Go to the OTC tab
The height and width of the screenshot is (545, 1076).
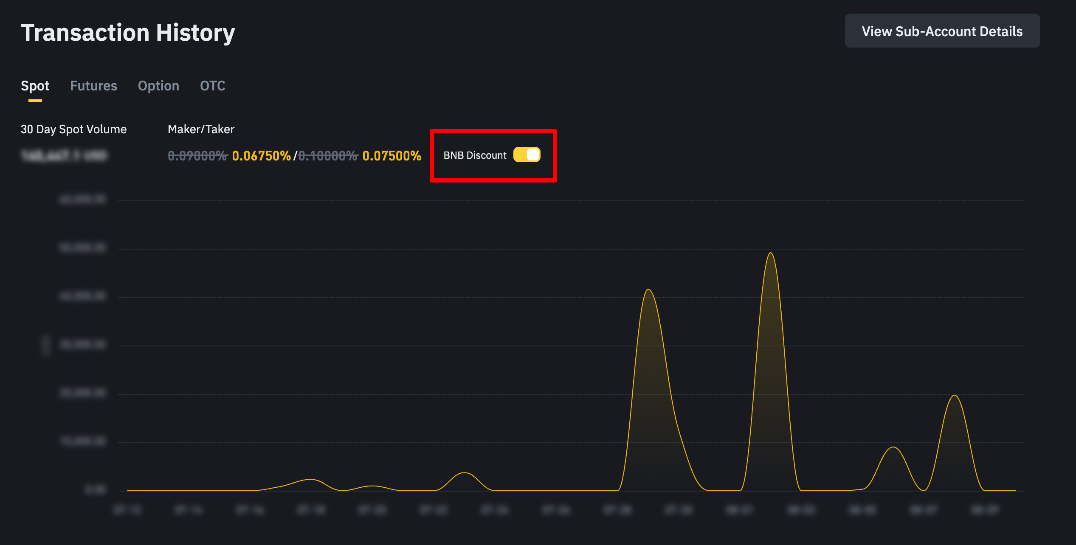click(x=212, y=86)
